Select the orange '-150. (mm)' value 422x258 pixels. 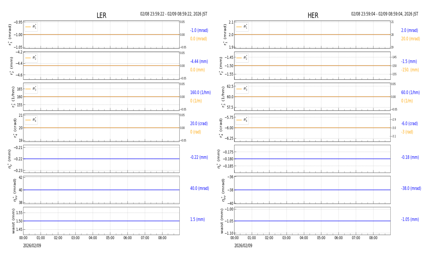(410, 70)
